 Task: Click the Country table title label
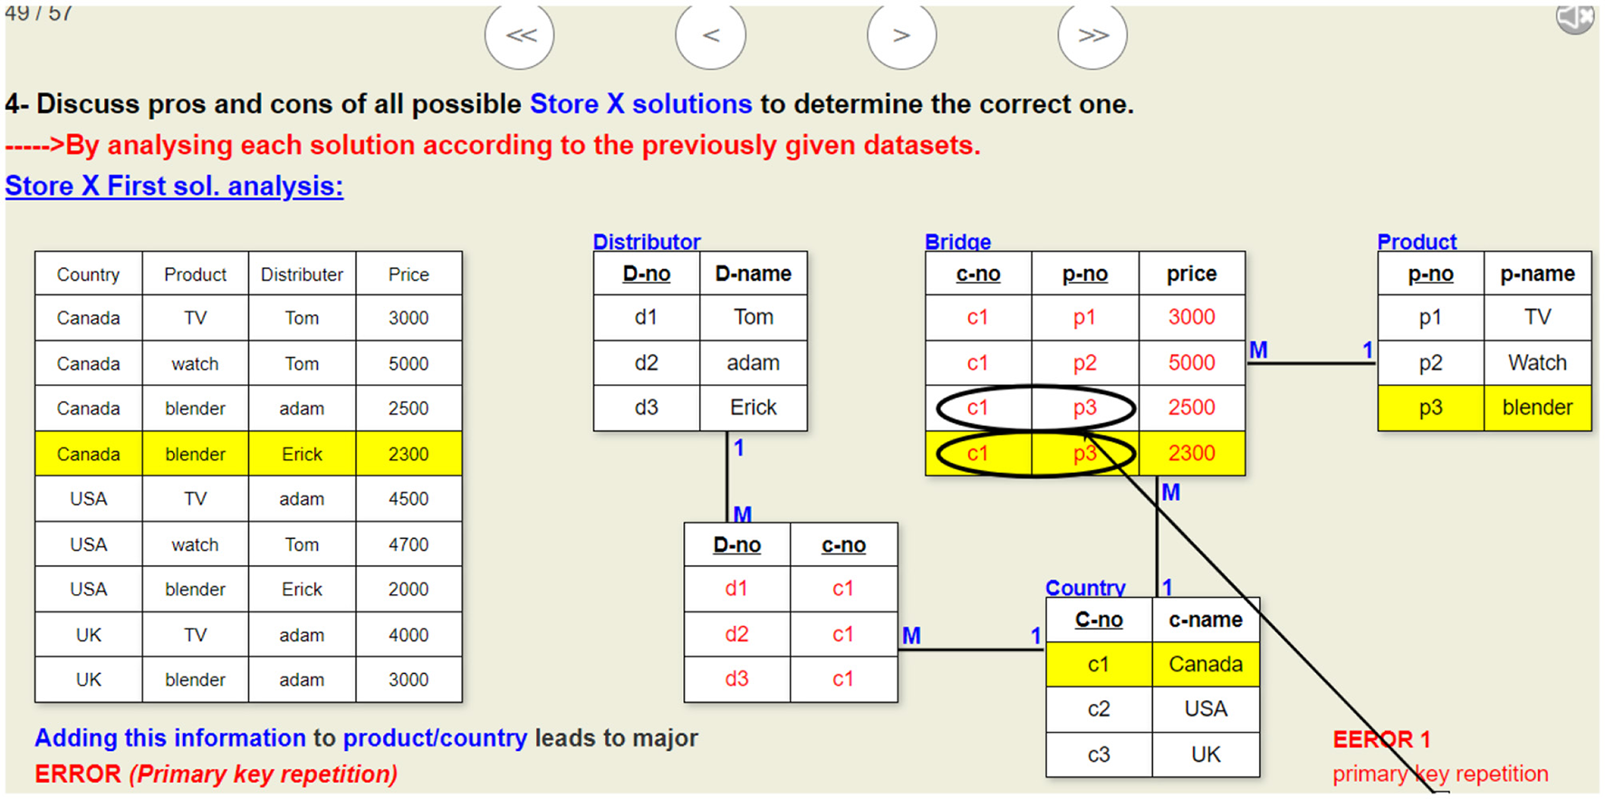tap(1085, 588)
